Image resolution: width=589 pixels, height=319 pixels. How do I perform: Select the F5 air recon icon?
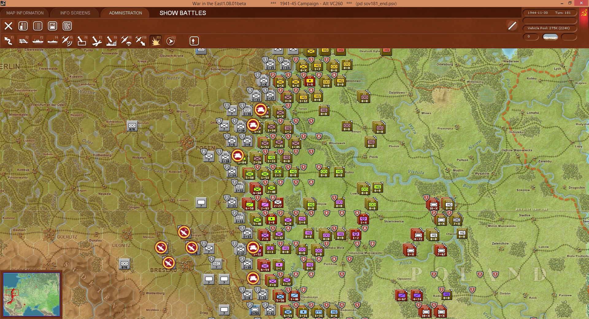tap(67, 41)
